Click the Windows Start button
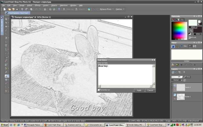The width and height of the screenshot is (203, 127). (4, 125)
